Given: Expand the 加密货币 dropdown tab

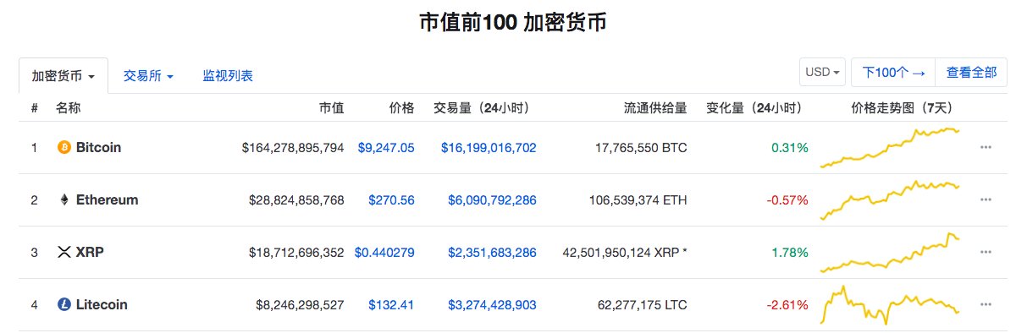Looking at the screenshot, I should coord(63,76).
